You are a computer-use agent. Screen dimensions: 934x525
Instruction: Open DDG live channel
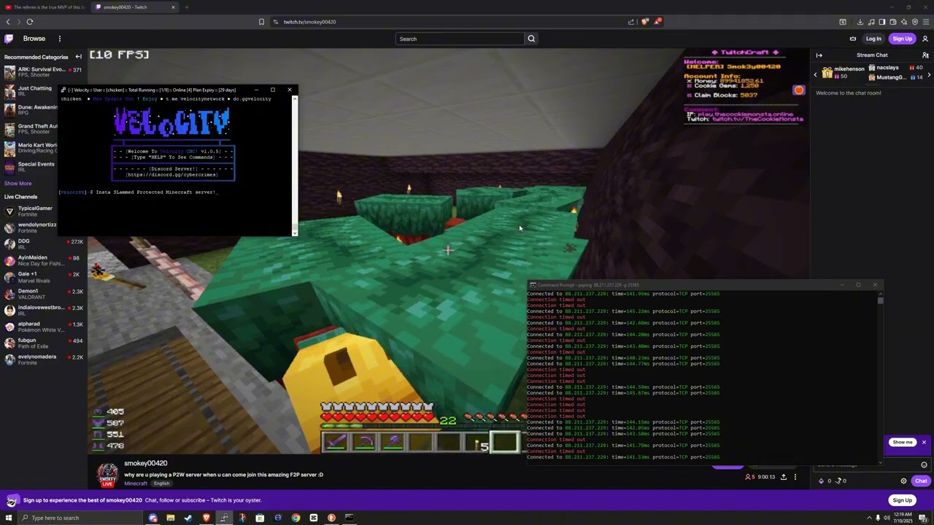coord(42,244)
